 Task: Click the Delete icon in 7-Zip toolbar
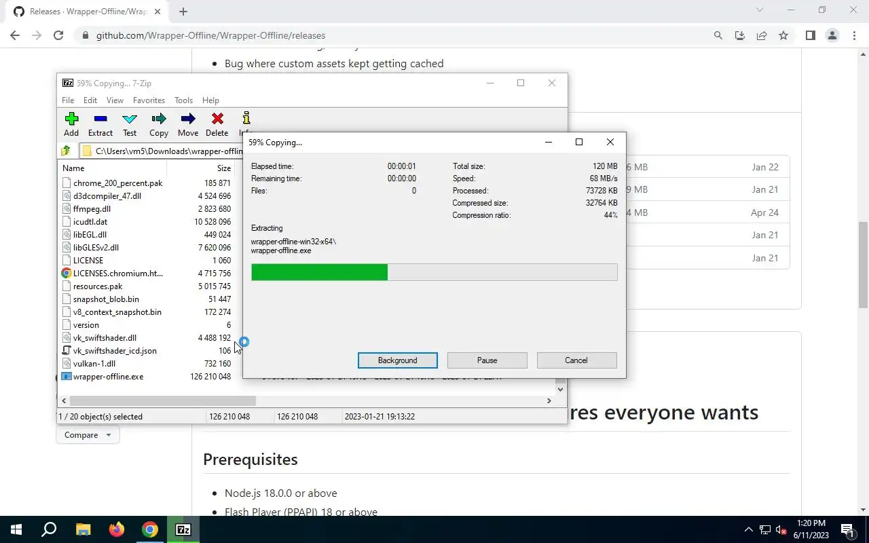point(217,125)
